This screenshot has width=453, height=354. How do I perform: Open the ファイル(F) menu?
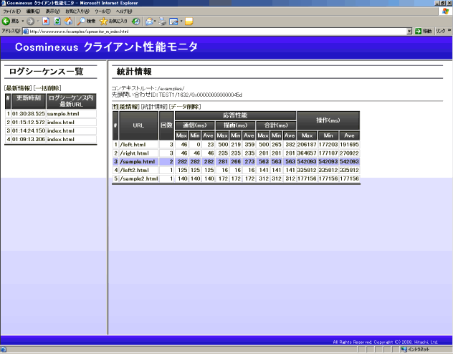pos(12,11)
